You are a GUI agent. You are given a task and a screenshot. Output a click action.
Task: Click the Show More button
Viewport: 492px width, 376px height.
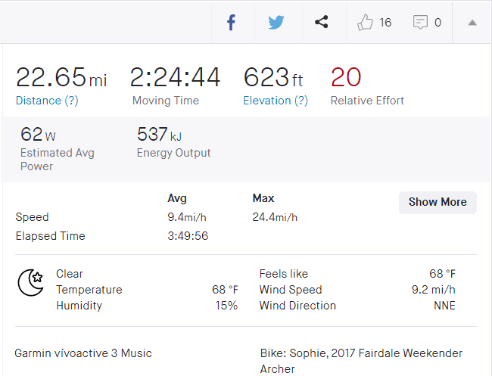point(438,202)
